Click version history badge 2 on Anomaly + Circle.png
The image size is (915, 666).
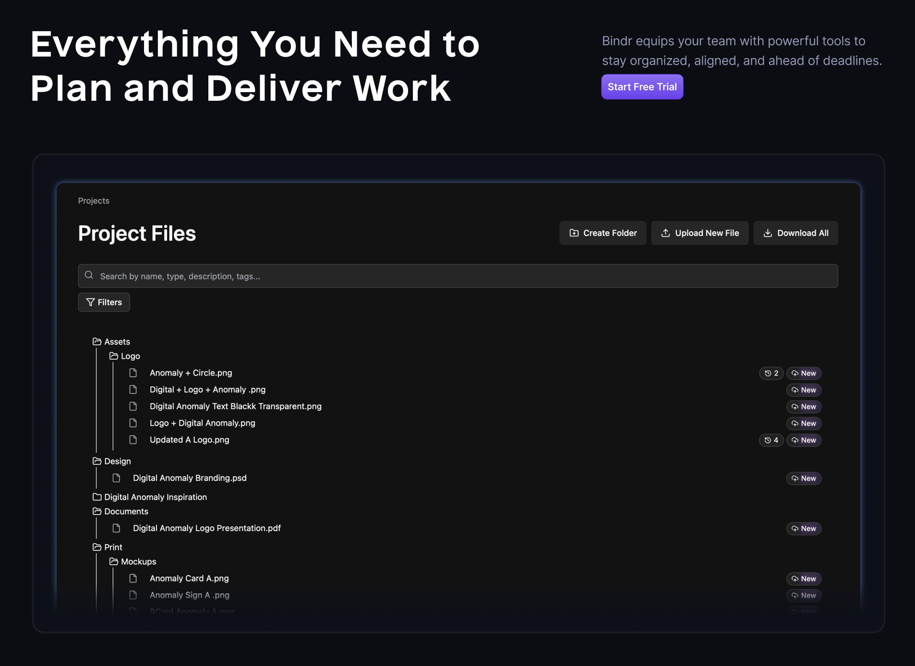coord(771,373)
